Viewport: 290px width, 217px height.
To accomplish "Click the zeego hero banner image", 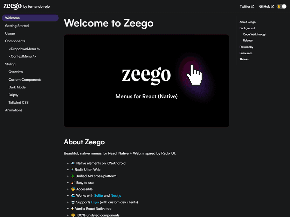I will pos(146,81).
